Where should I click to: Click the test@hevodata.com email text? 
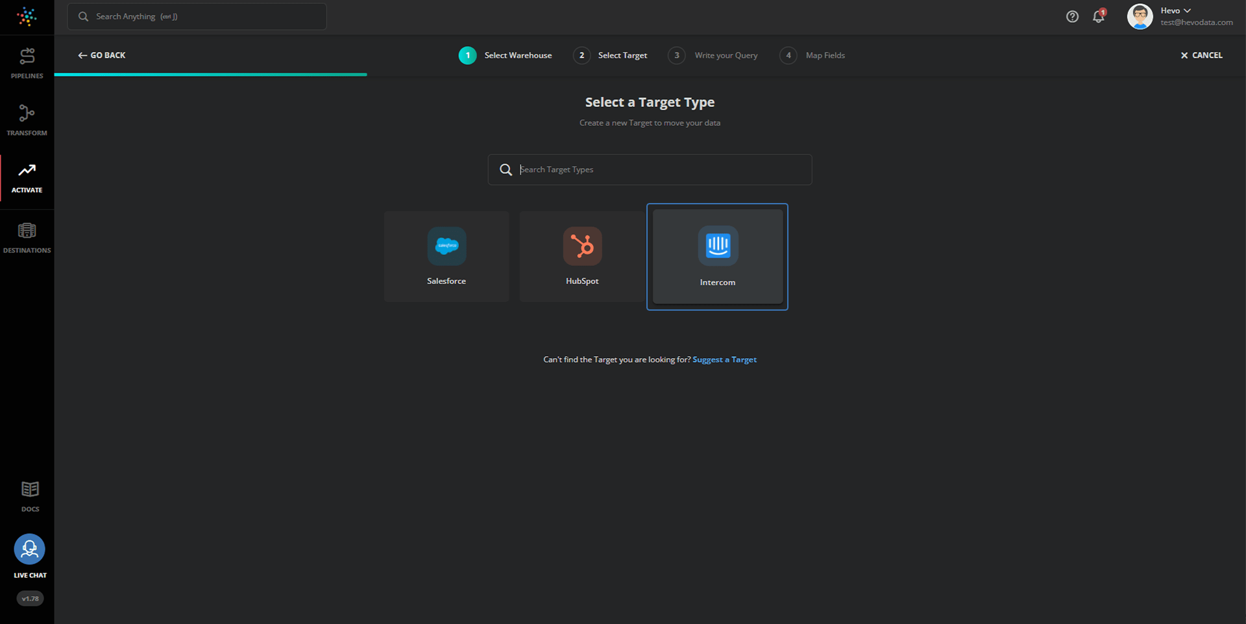(1197, 22)
